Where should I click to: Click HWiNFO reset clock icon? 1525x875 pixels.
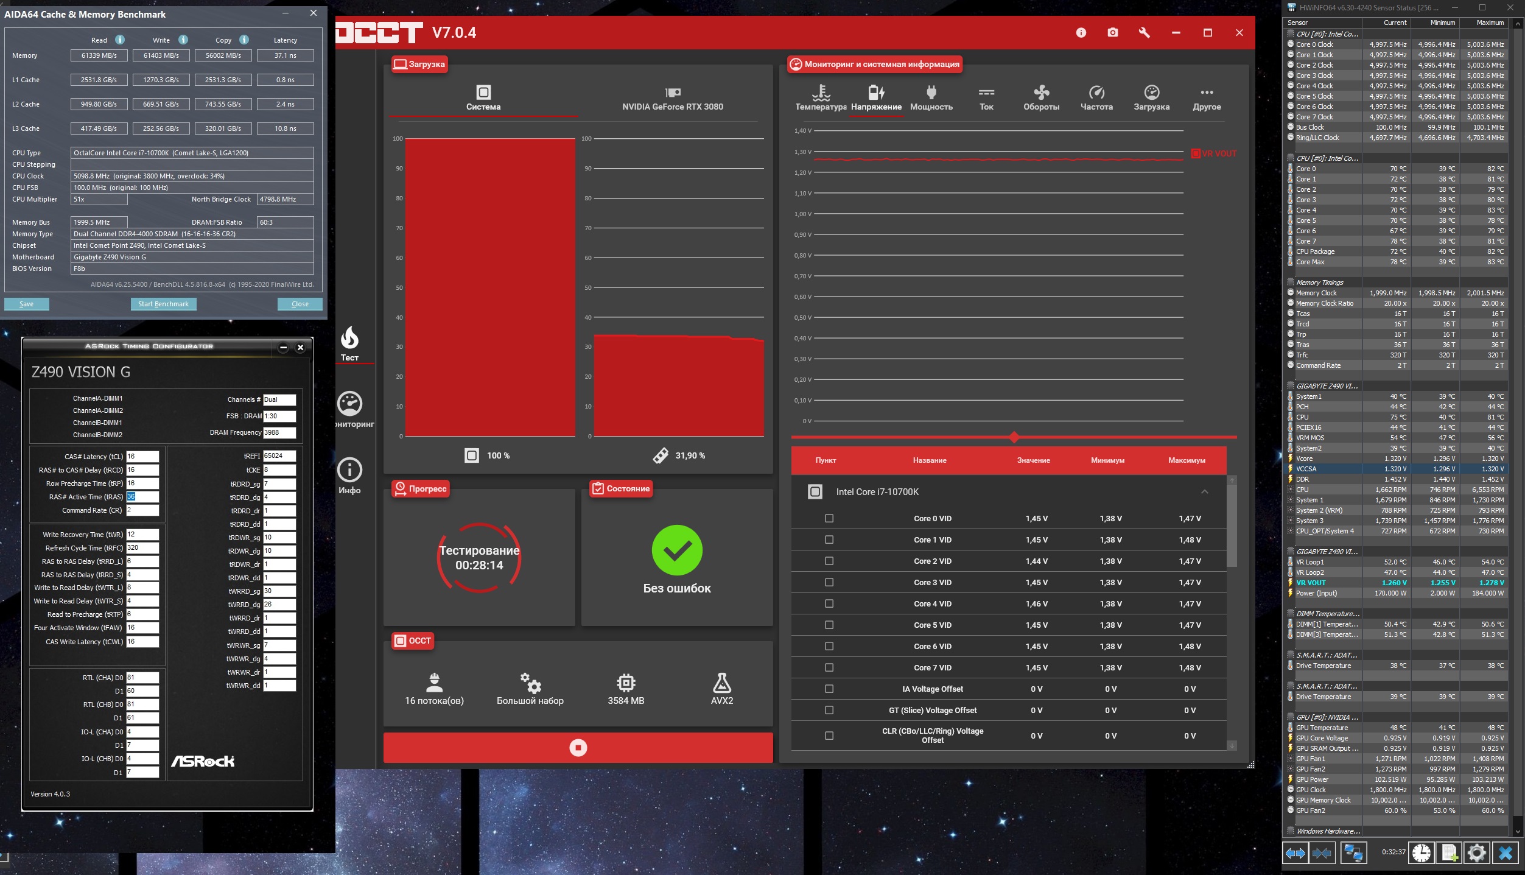point(1421,852)
